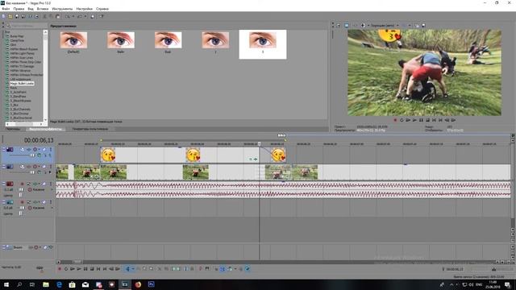Open edit tool selector dropdown arrow
The height and width of the screenshot is (290, 516).
click(133, 269)
